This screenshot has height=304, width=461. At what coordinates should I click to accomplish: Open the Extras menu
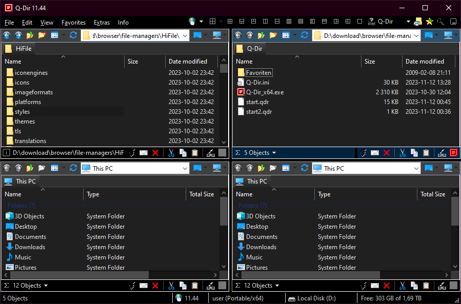pos(102,23)
